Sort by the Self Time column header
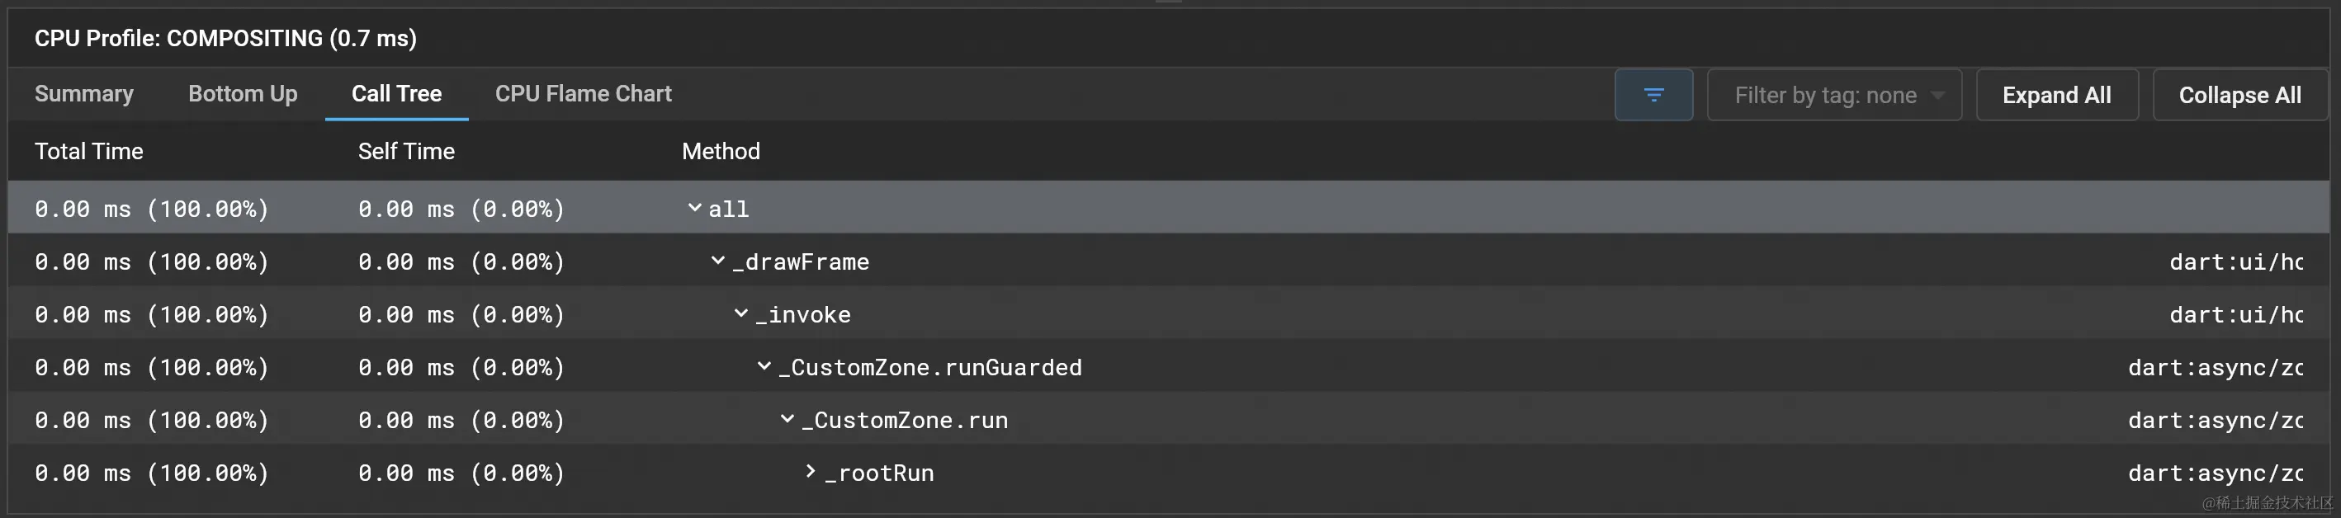The height and width of the screenshot is (518, 2341). pyautogui.click(x=406, y=151)
